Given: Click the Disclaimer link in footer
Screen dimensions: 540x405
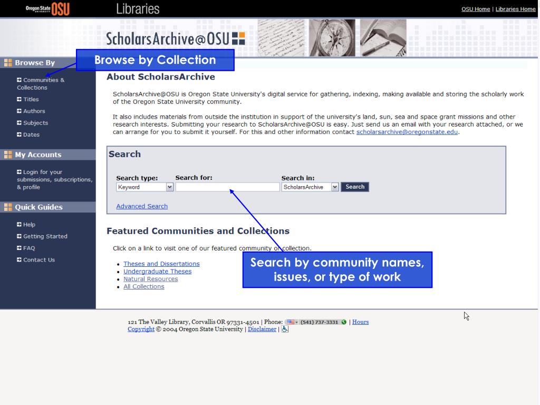Looking at the screenshot, I should [262, 329].
